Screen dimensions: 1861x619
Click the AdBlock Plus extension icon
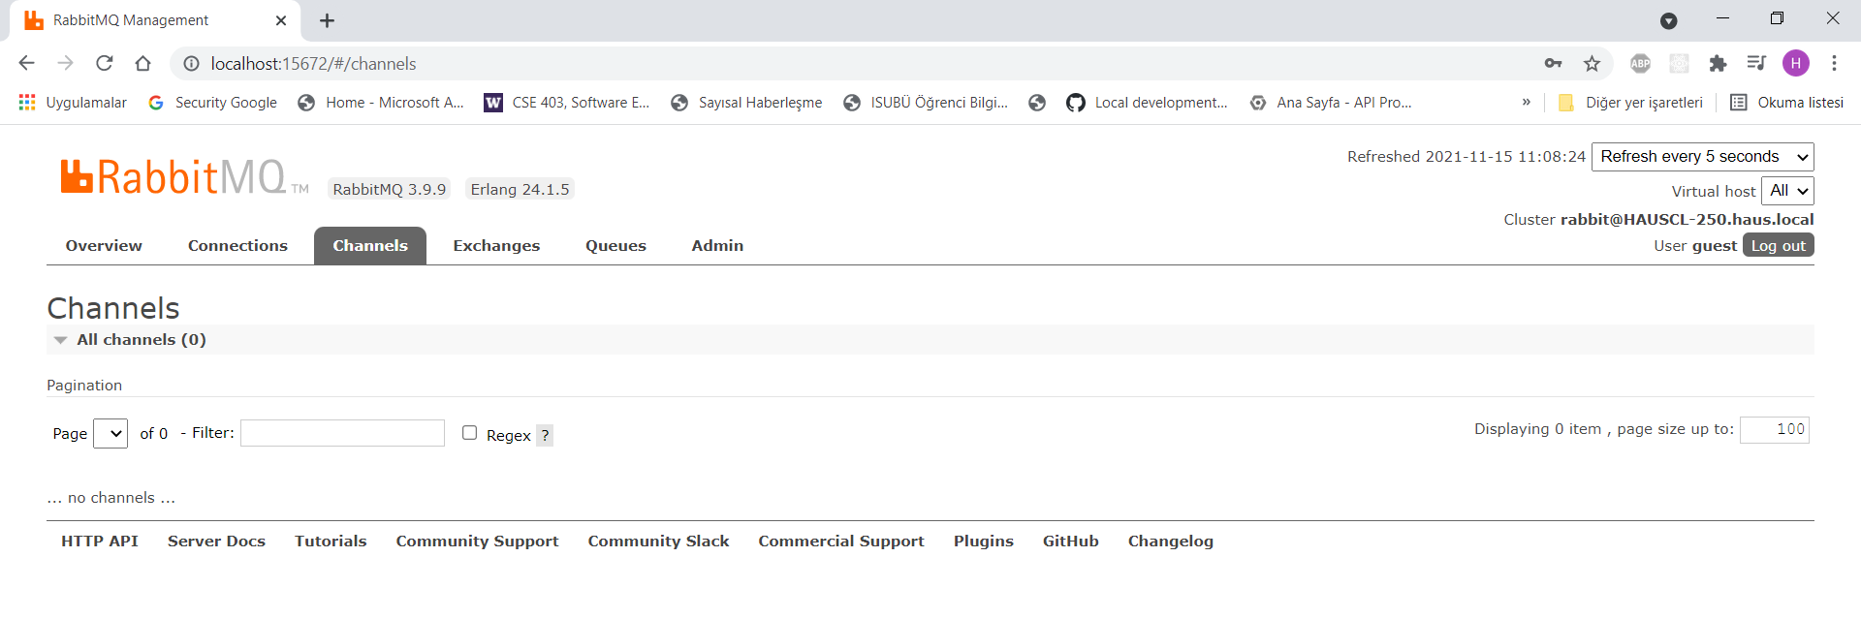[1640, 63]
